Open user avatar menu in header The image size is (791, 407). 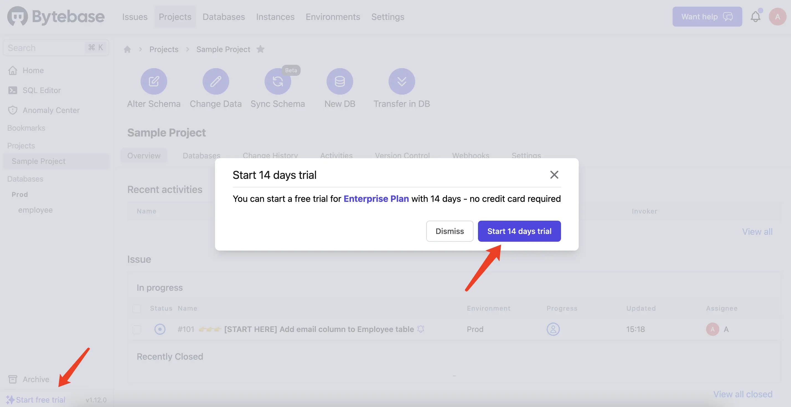pyautogui.click(x=777, y=17)
